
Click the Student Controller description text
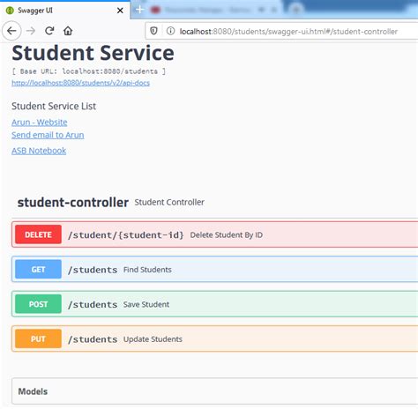click(x=169, y=202)
